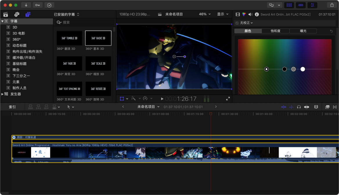Image resolution: width=339 pixels, height=195 pixels.
Task: Open the 索引 timeline index
Action: tap(12, 107)
